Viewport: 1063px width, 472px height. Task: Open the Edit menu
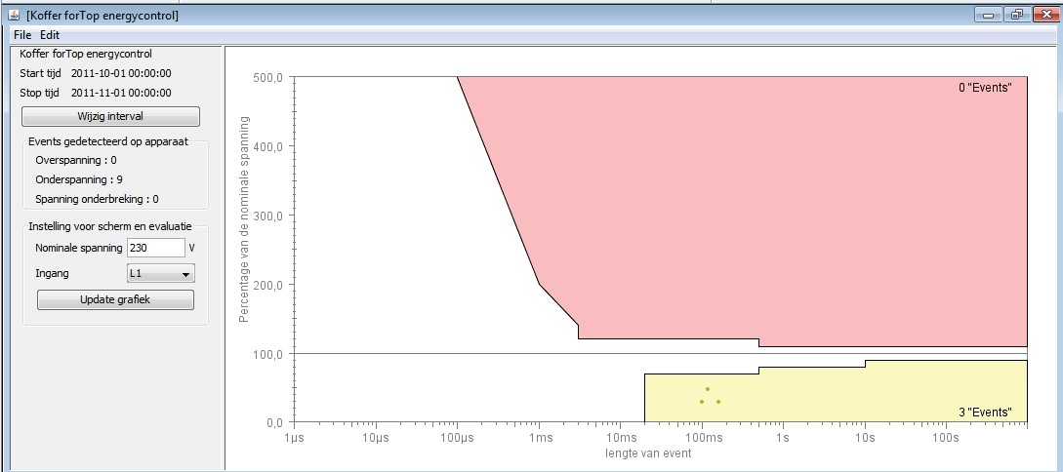pos(50,34)
